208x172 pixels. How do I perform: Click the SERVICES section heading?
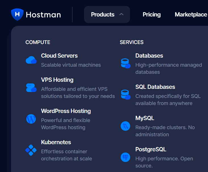132,42
